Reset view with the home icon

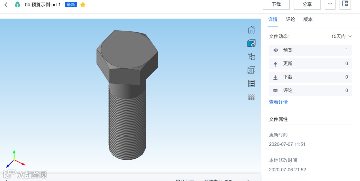coord(251,30)
